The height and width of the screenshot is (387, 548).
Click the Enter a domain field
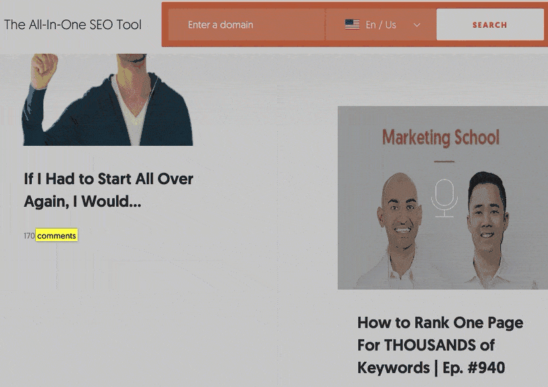tap(246, 25)
